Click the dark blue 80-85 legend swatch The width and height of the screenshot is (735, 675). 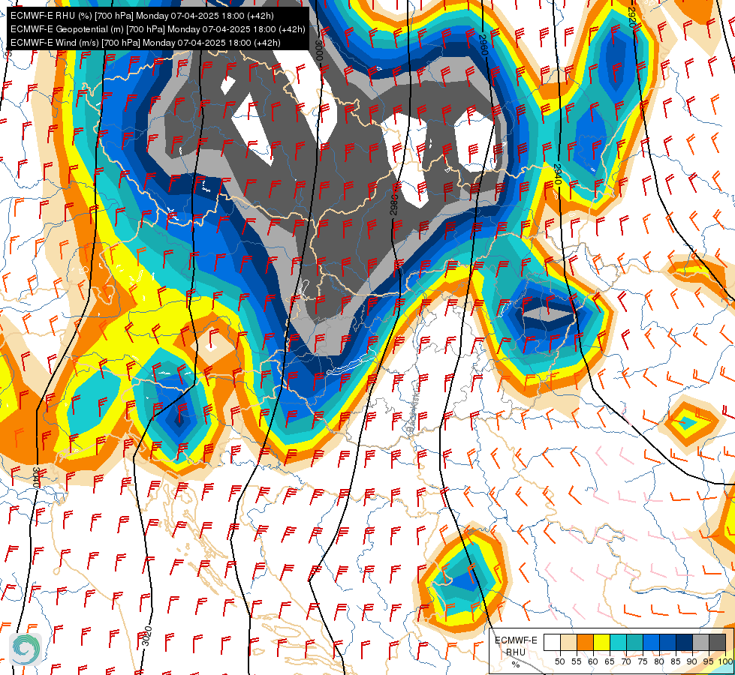pyautogui.click(x=667, y=643)
